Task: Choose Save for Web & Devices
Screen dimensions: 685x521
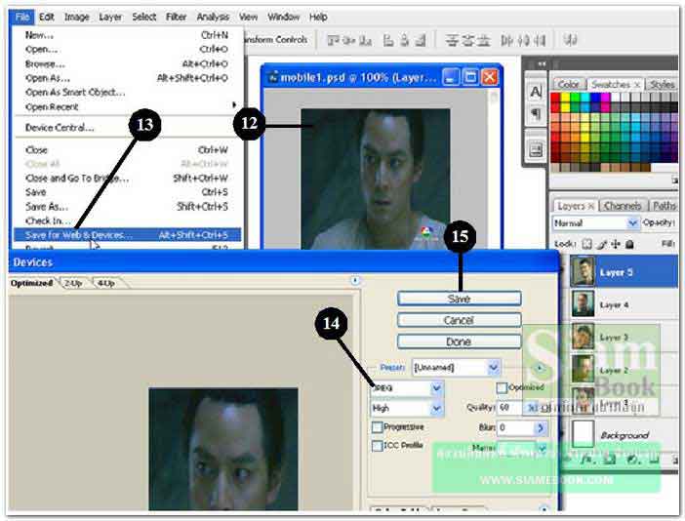Action: [127, 235]
